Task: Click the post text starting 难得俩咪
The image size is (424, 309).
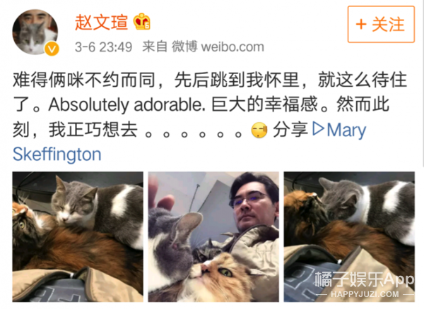Action: pyautogui.click(x=210, y=104)
